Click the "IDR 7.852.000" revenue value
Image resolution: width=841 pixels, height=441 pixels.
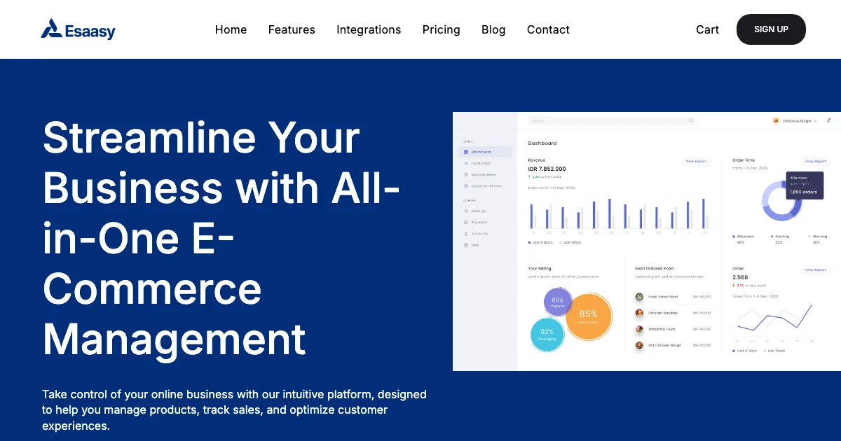tap(547, 169)
